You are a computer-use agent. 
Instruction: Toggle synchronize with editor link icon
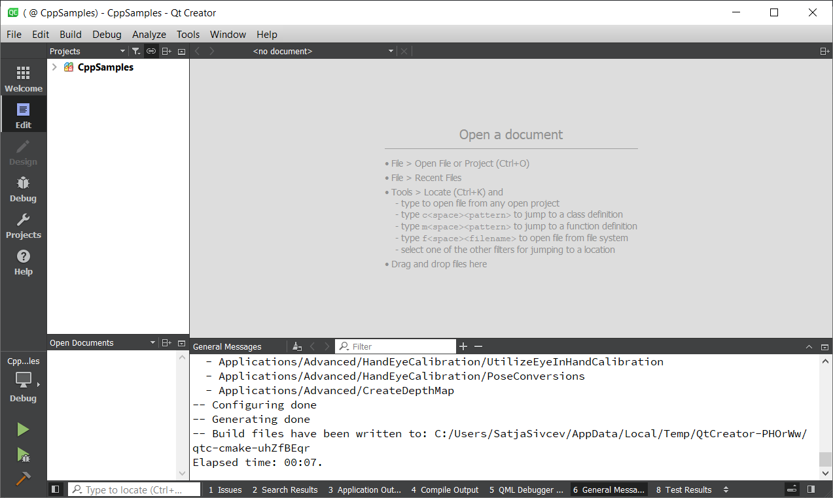pyautogui.click(x=151, y=51)
